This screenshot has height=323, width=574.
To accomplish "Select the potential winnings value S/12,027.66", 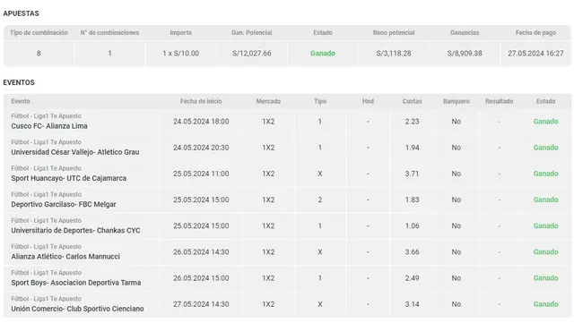I will pyautogui.click(x=251, y=54).
